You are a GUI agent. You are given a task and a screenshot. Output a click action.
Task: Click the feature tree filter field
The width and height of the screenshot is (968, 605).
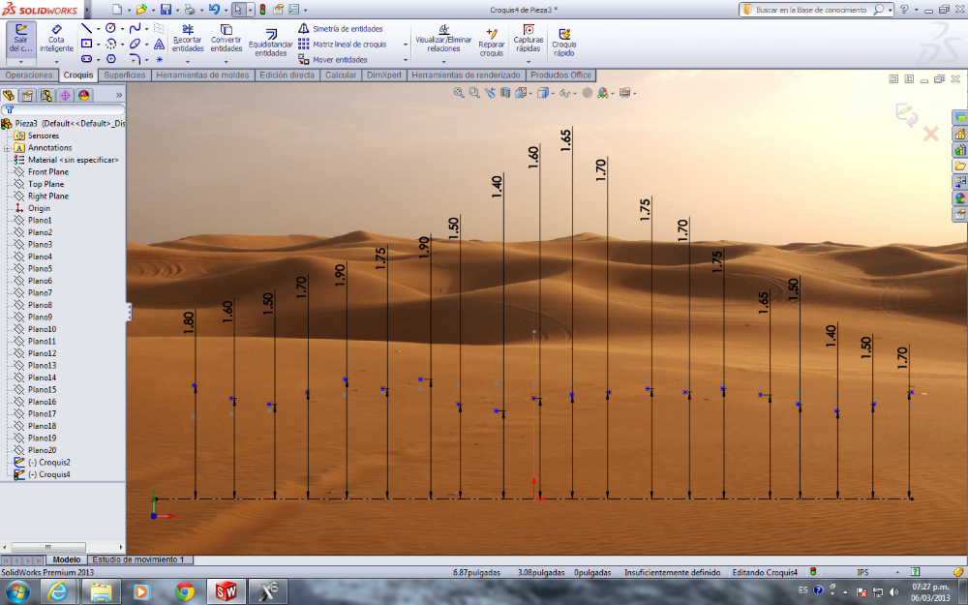pyautogui.click(x=62, y=109)
